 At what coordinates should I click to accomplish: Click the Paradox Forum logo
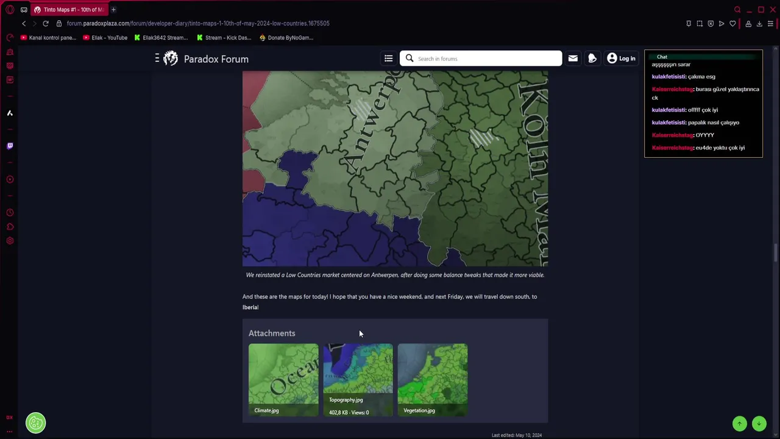pos(206,59)
